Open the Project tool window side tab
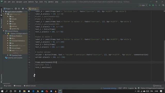This screenshot has height=93, width=165. [x=1, y=12]
